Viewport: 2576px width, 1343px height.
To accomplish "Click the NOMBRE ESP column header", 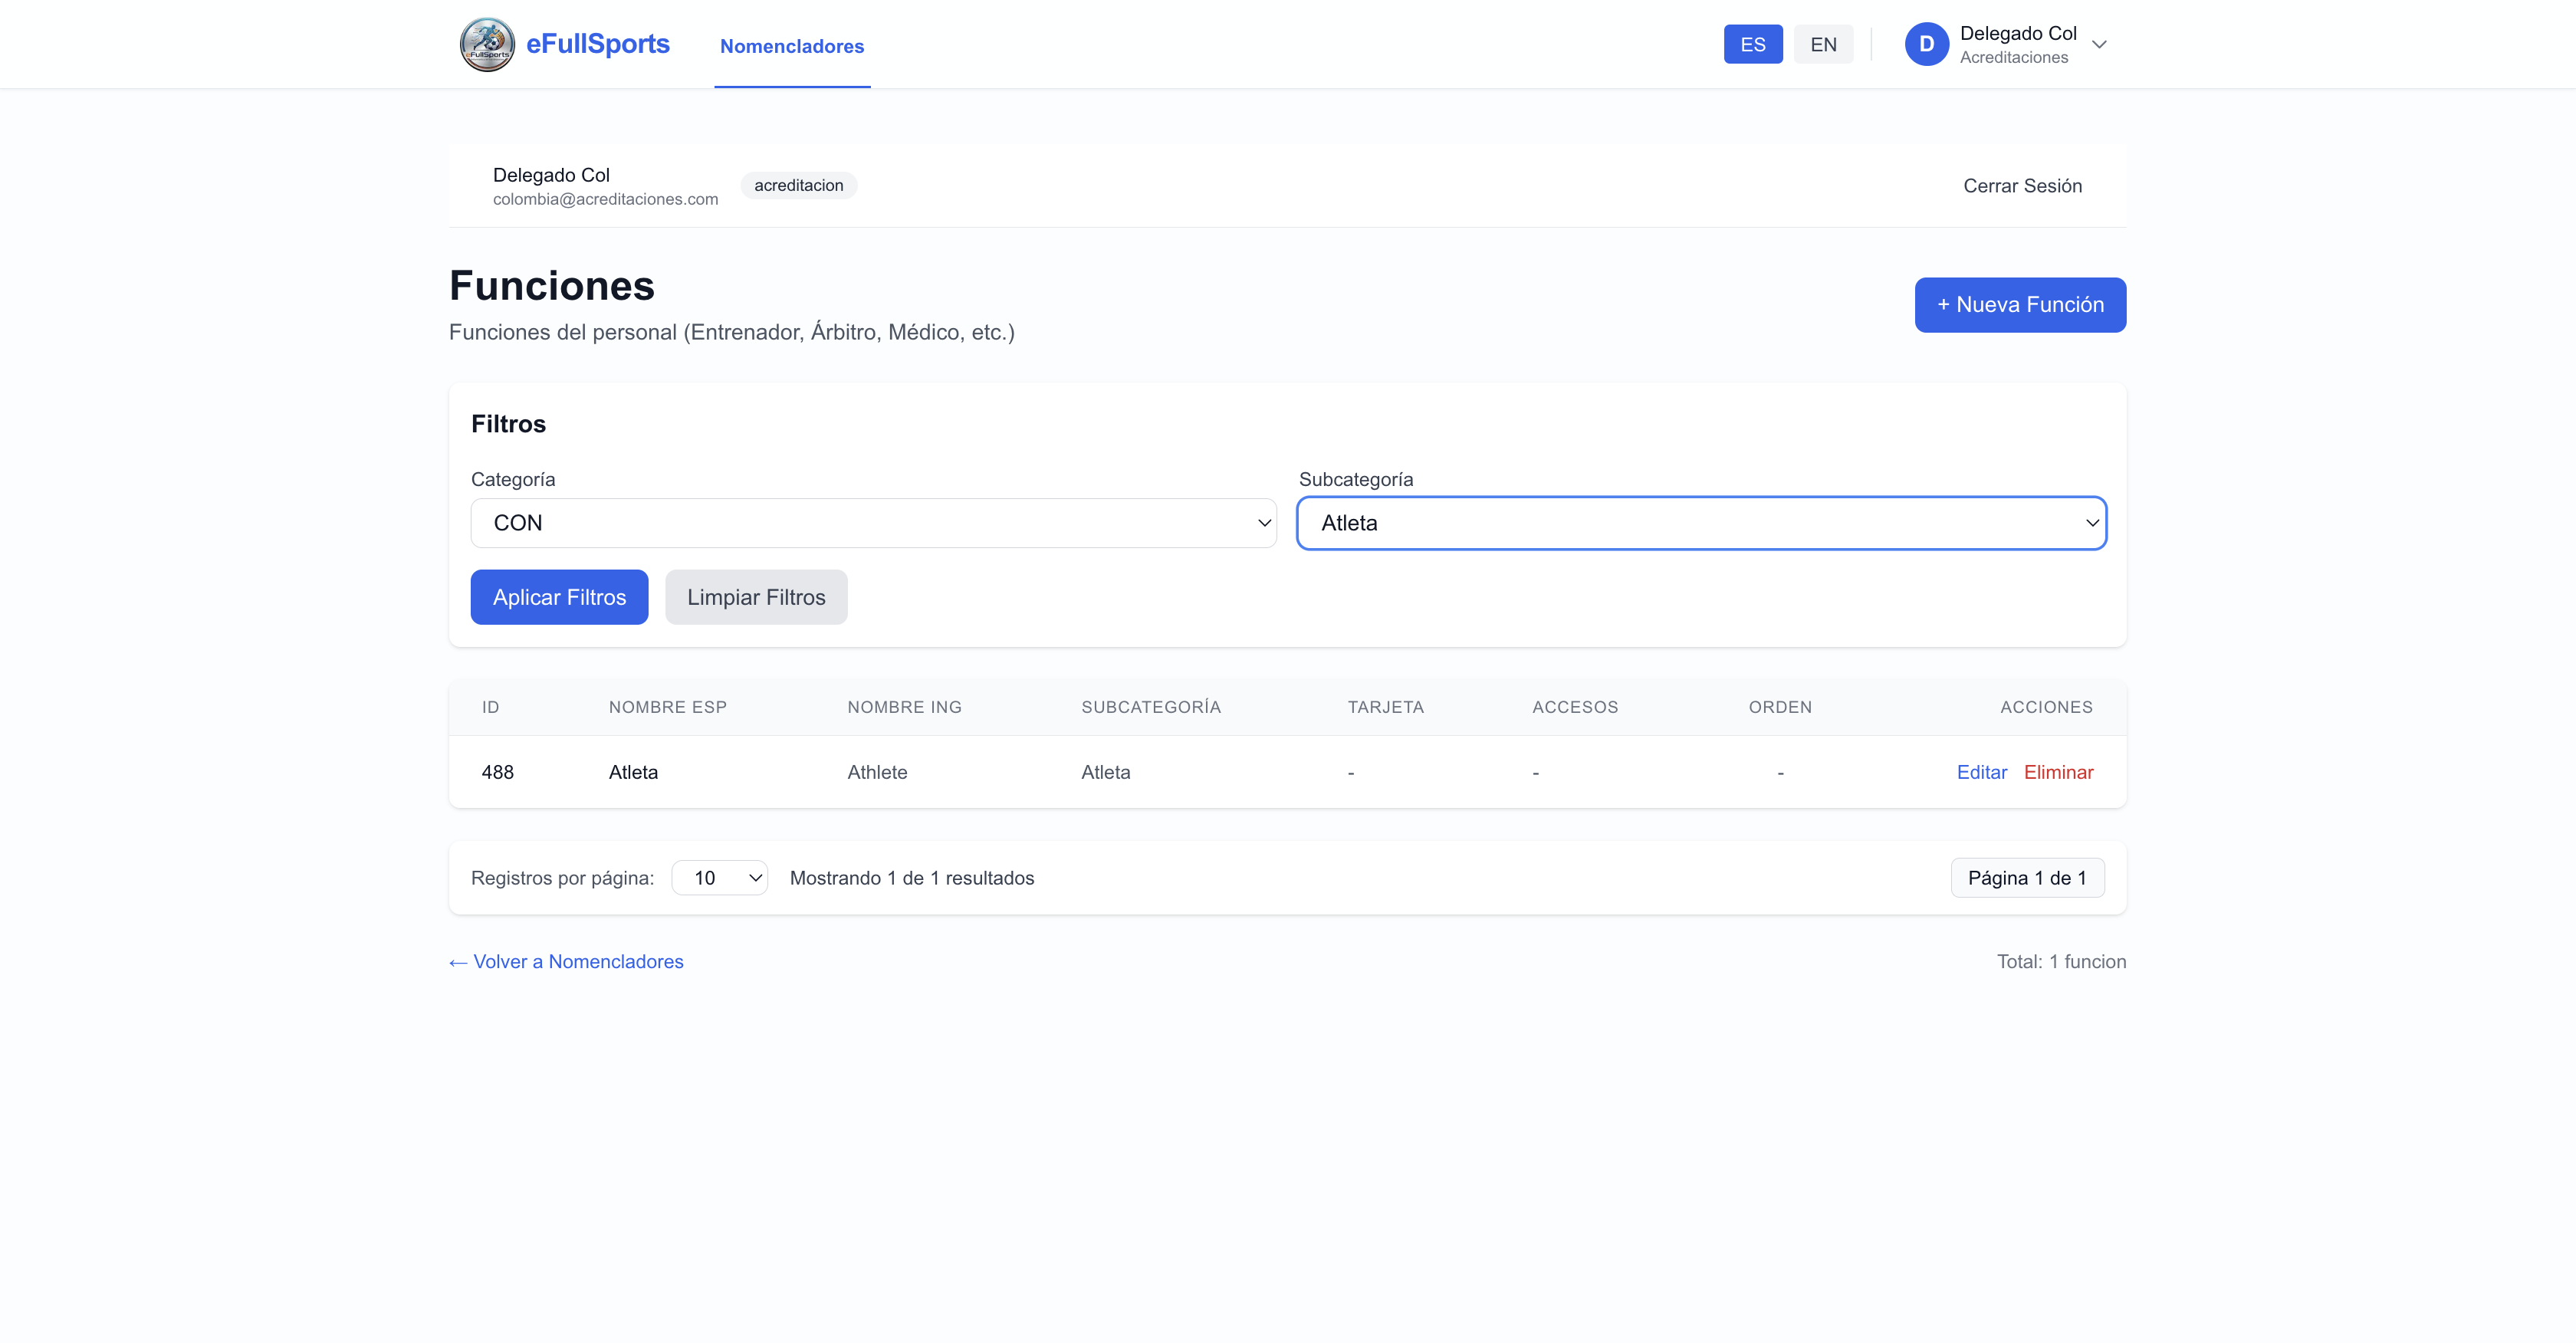I will click(667, 707).
